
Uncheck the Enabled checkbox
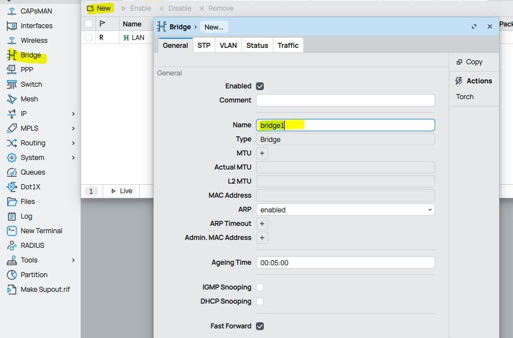(x=260, y=86)
